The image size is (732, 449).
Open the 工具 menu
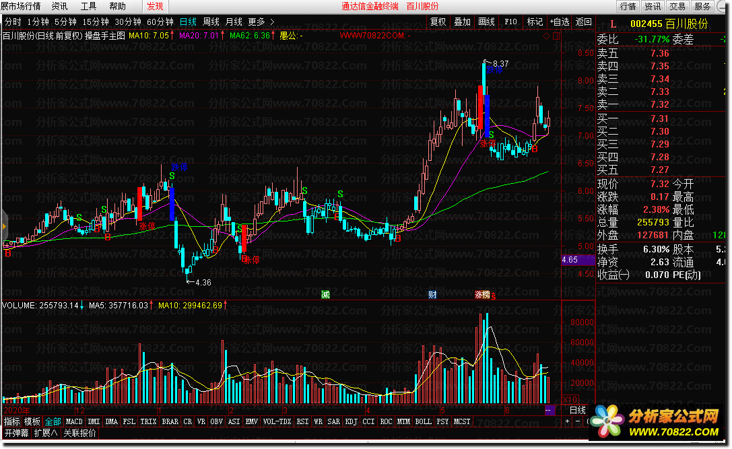[89, 6]
